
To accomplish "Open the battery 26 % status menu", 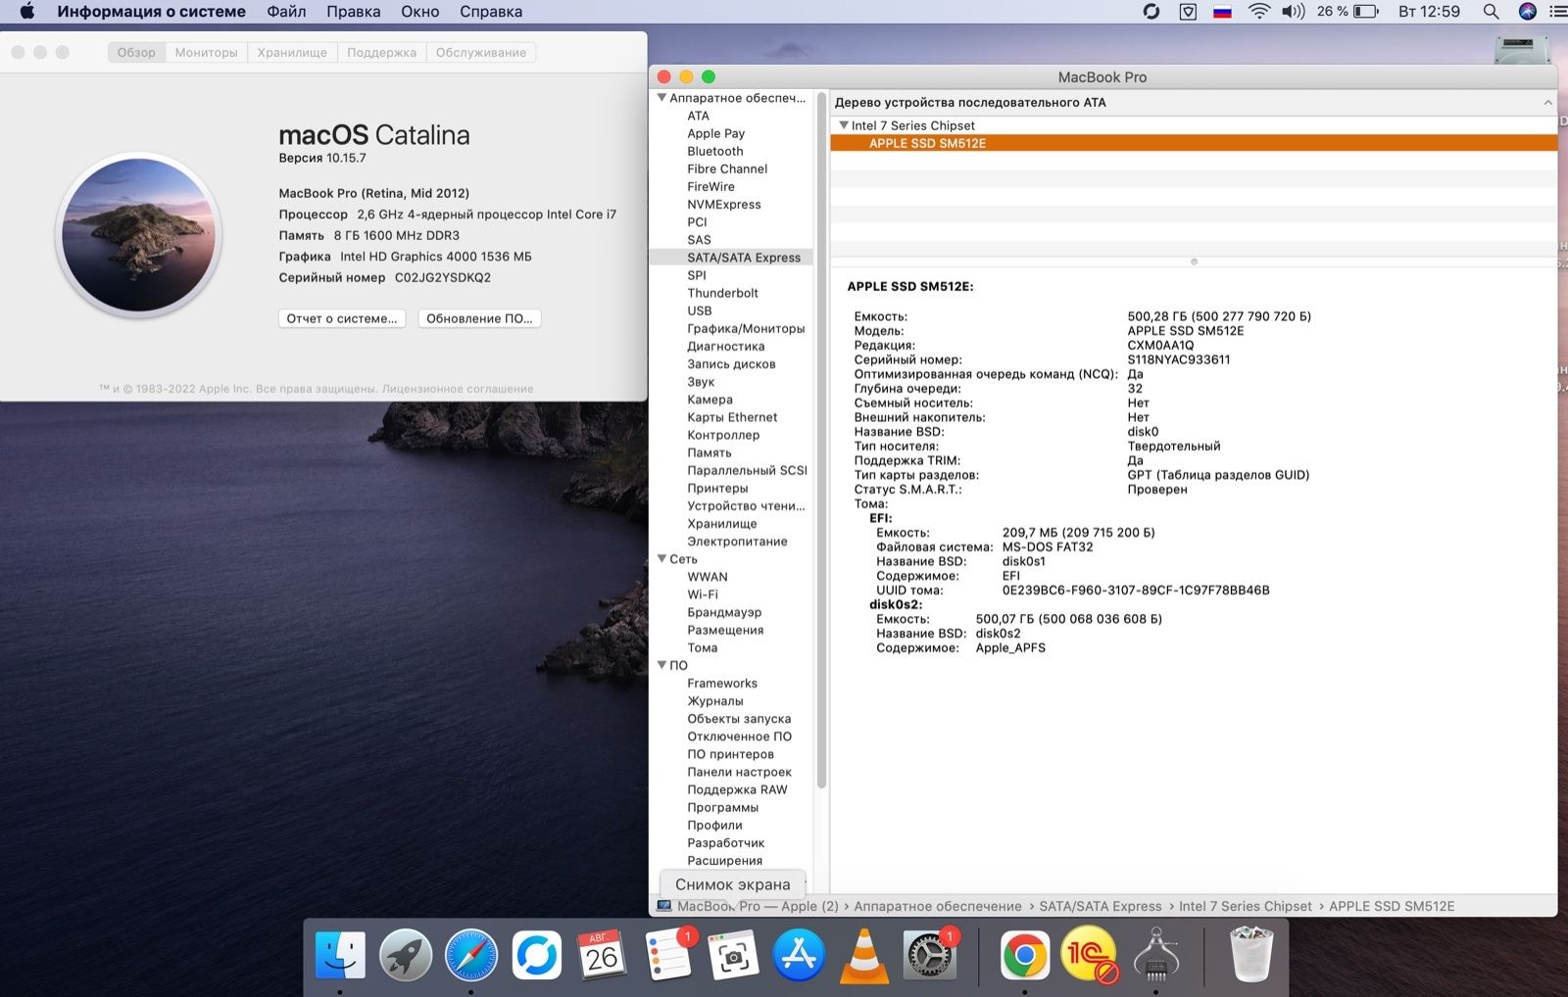I will [1347, 12].
